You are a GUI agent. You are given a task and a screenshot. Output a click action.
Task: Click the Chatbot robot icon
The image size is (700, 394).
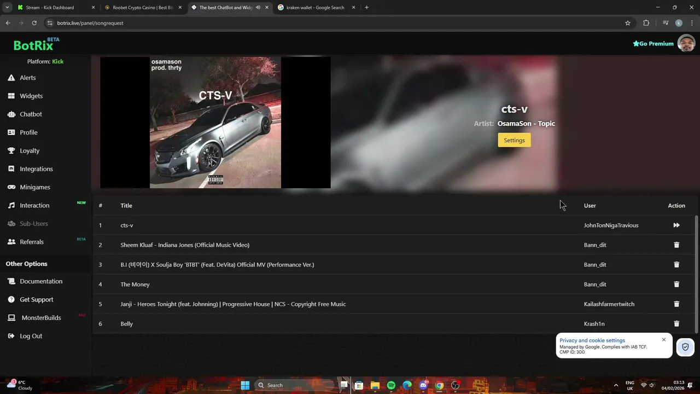pos(11,114)
